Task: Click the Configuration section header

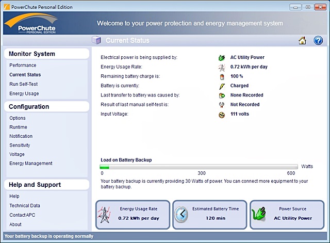Action: (x=46, y=107)
